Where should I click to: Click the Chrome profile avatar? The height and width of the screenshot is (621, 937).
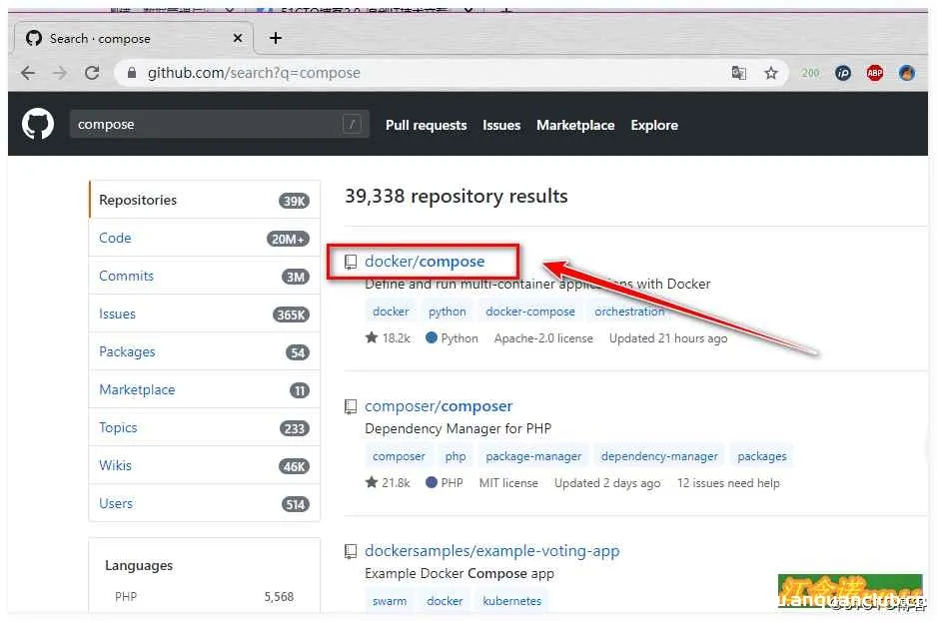(907, 72)
